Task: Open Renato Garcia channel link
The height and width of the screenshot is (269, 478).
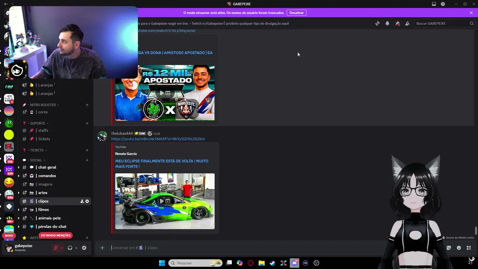Action: tap(126, 154)
